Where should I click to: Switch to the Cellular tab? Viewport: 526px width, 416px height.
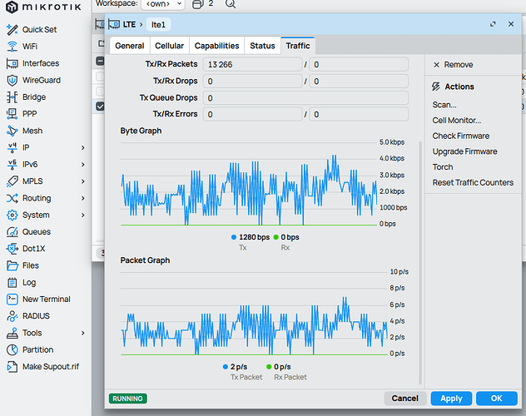[x=170, y=46]
